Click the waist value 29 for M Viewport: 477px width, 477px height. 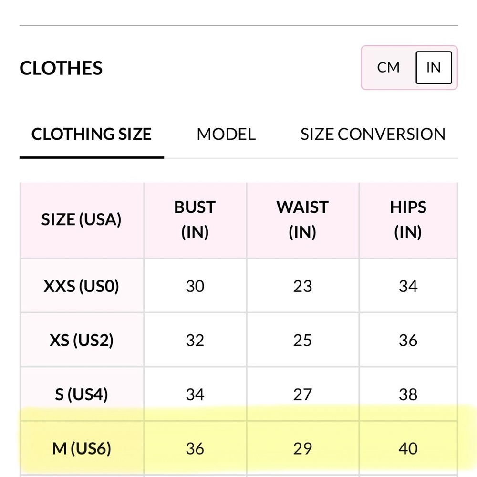coord(303,449)
